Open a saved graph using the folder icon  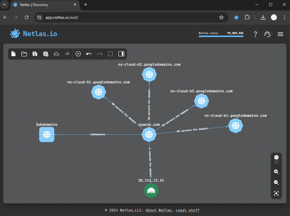coord(24,54)
